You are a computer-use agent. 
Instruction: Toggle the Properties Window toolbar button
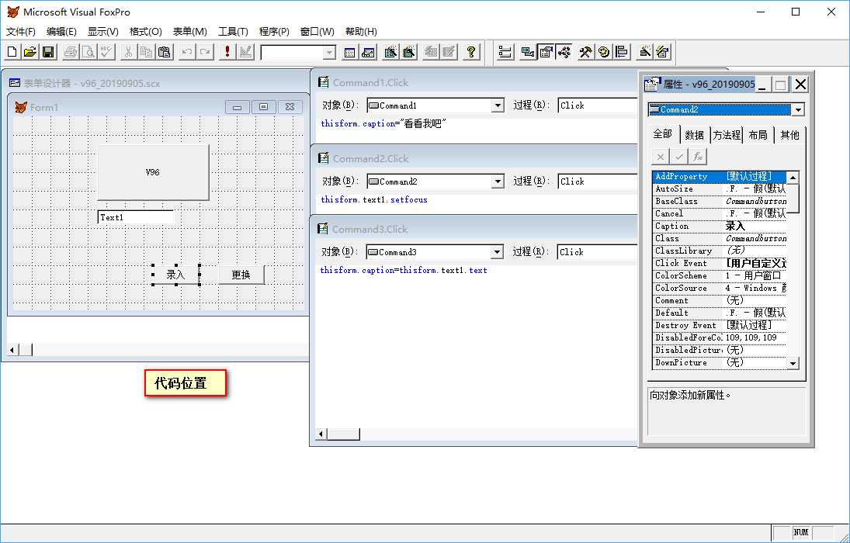point(546,52)
